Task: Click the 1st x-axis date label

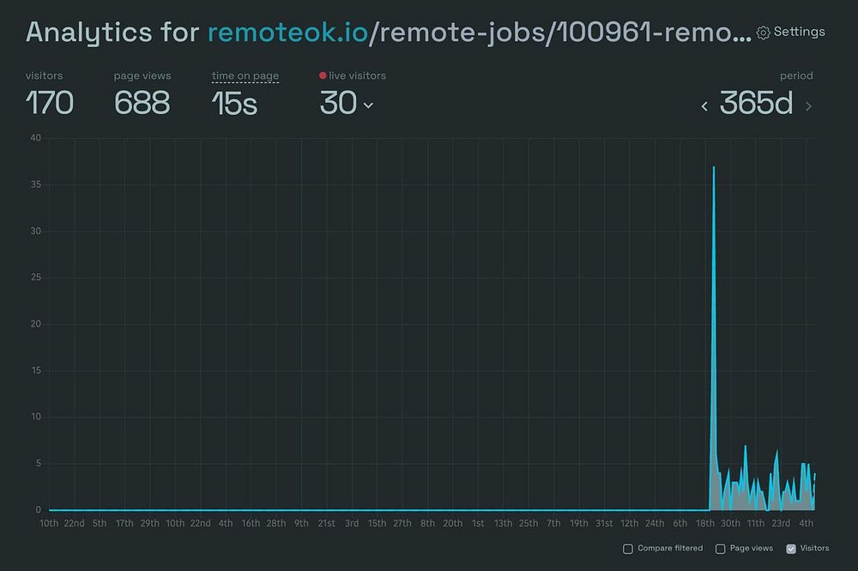Action: coord(478,523)
